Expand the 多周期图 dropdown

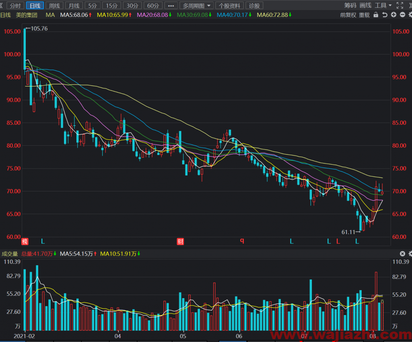click(x=196, y=6)
